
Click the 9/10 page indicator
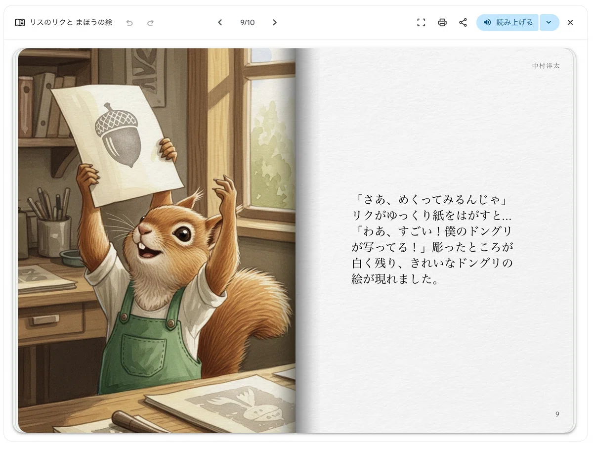[x=247, y=22]
